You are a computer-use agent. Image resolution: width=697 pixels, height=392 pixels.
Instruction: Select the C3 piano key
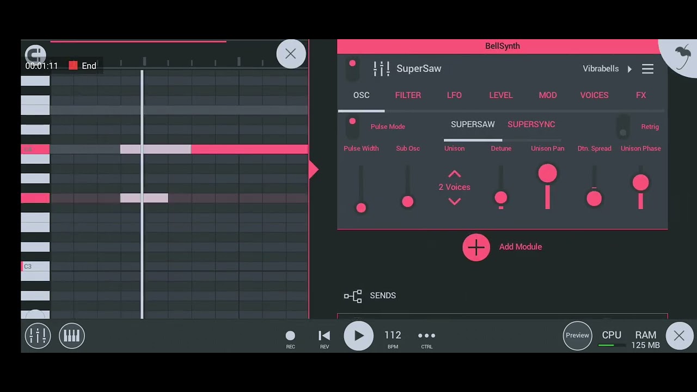coord(35,266)
